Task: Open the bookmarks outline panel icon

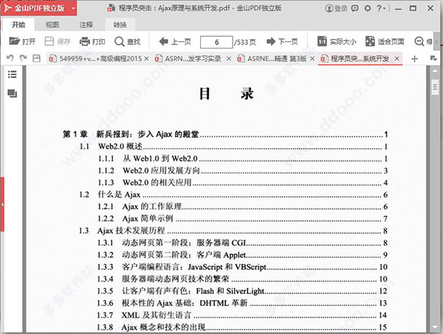Action: [x=12, y=74]
